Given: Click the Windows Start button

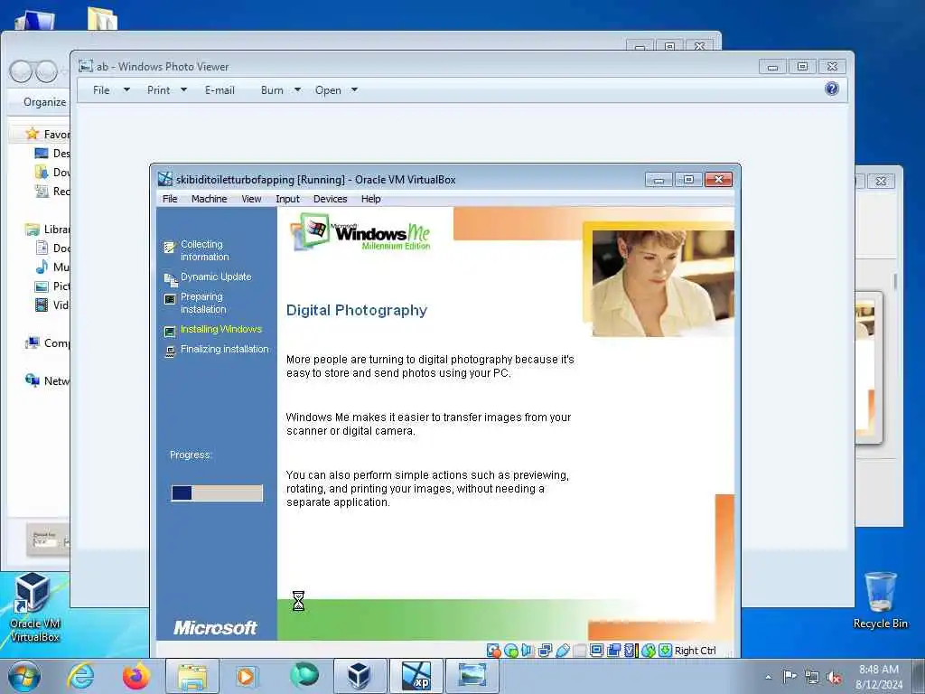Looking at the screenshot, I should [x=24, y=676].
